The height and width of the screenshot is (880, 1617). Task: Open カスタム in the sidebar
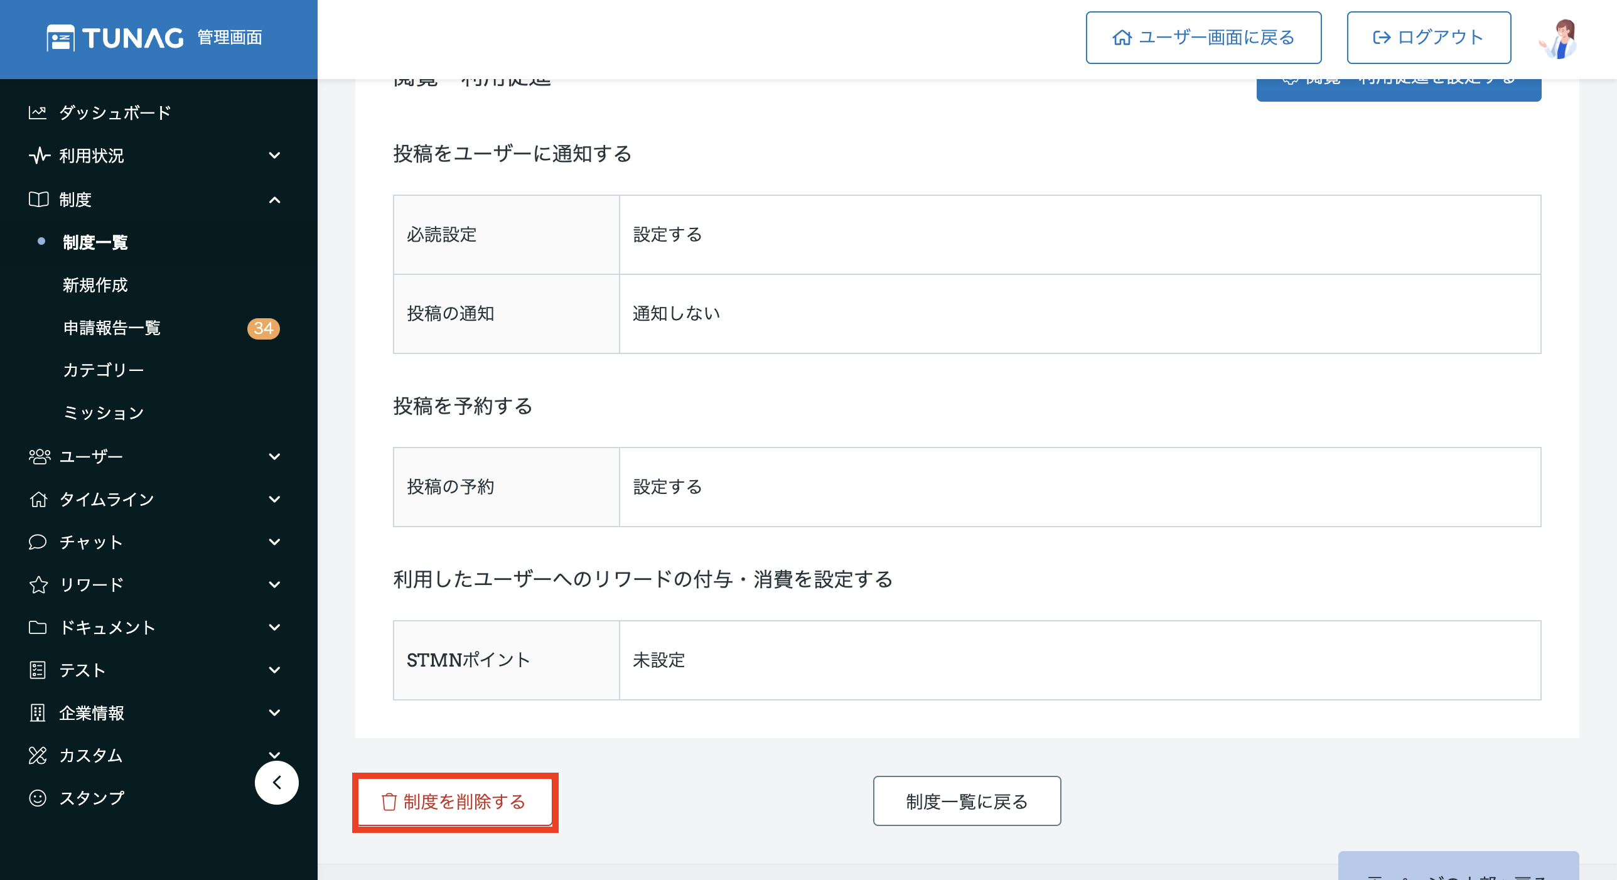click(x=92, y=756)
